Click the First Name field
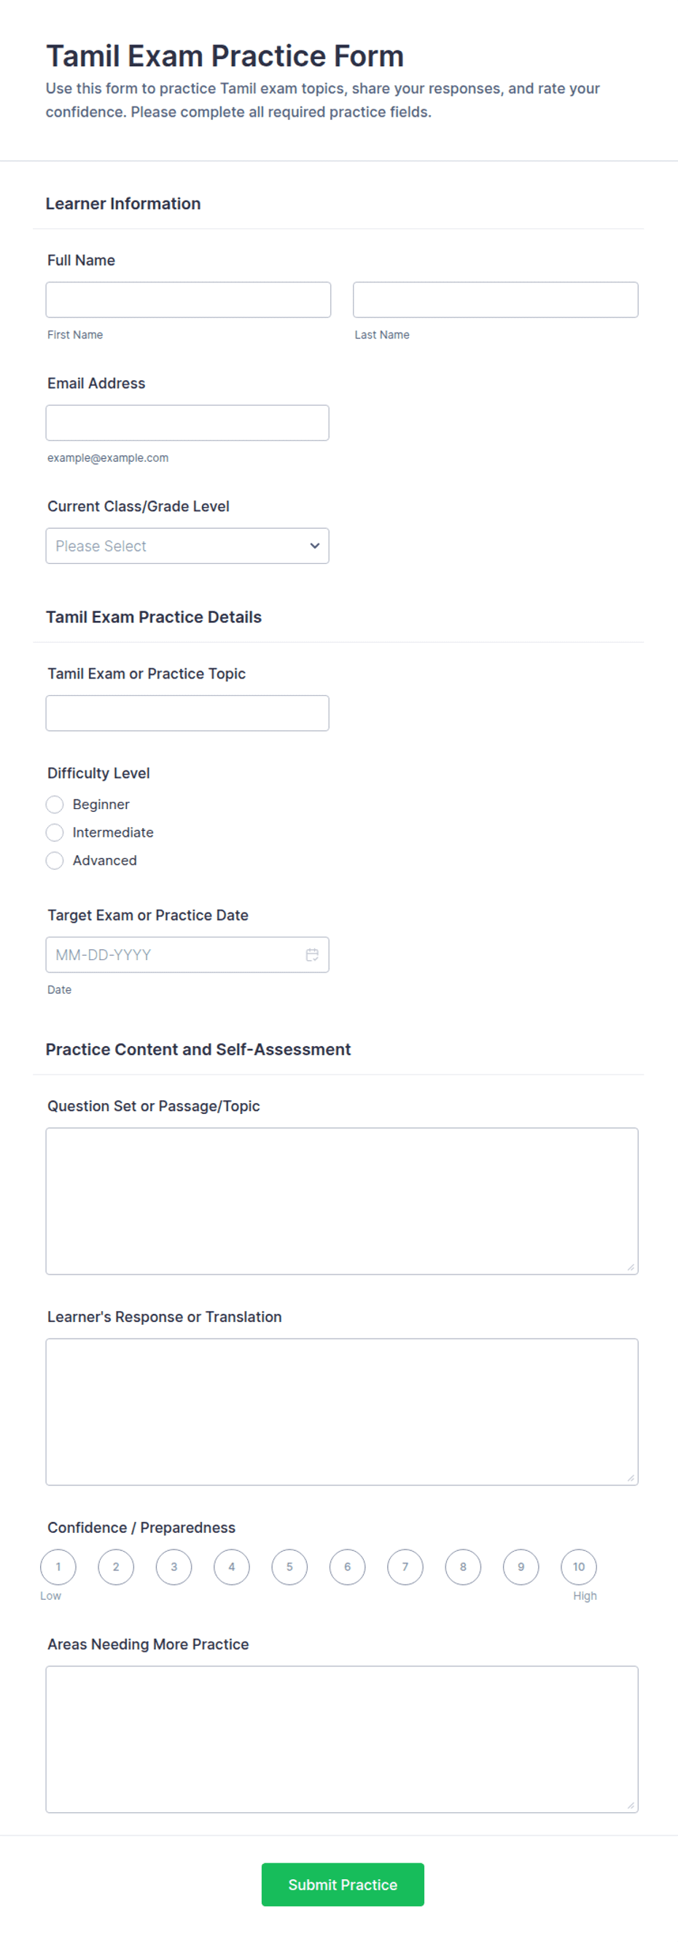678x1942 pixels. (x=188, y=300)
